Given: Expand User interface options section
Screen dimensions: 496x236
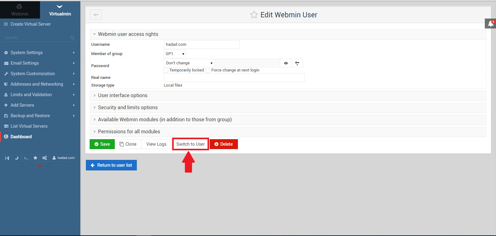Looking at the screenshot, I should coord(288,96).
